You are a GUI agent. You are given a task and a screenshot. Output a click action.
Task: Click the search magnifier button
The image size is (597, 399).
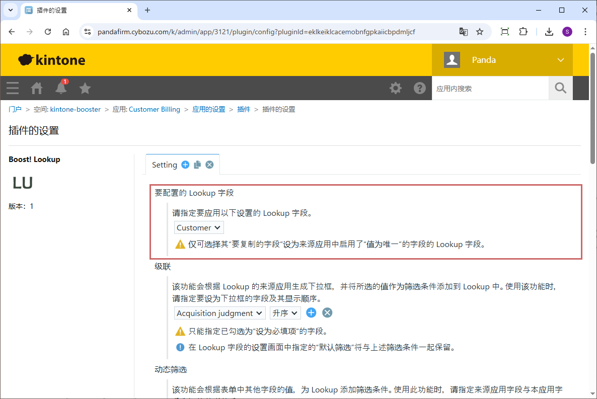tap(560, 88)
